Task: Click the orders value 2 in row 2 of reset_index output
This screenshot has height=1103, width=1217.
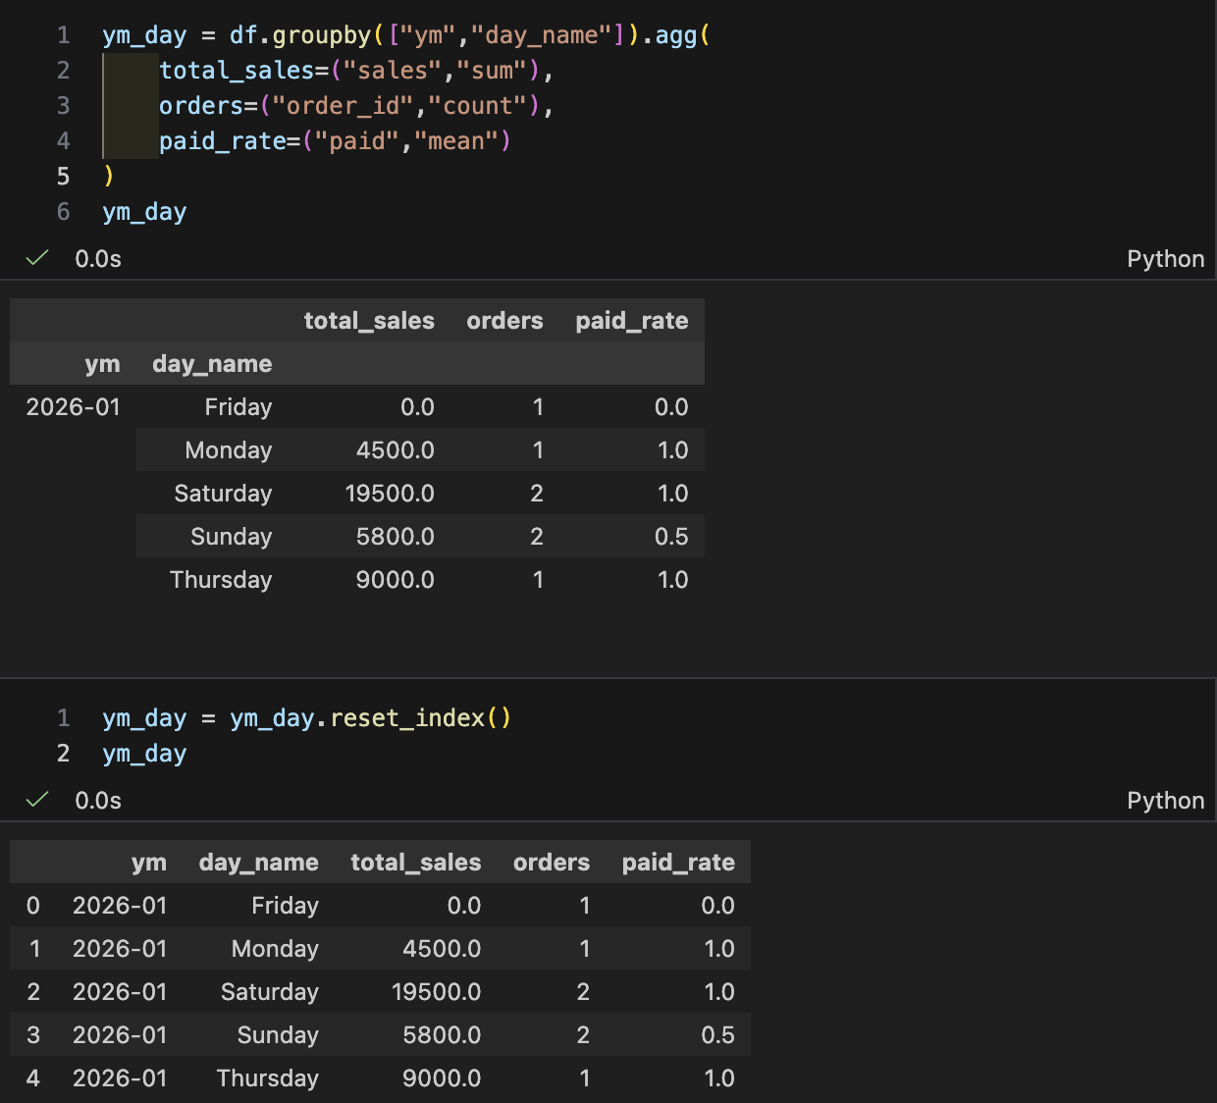Action: [583, 992]
